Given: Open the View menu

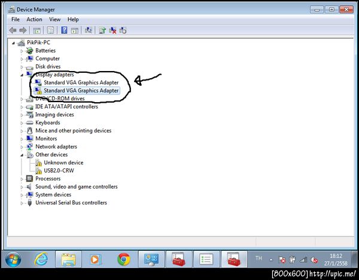Looking at the screenshot, I should pyautogui.click(x=54, y=20).
